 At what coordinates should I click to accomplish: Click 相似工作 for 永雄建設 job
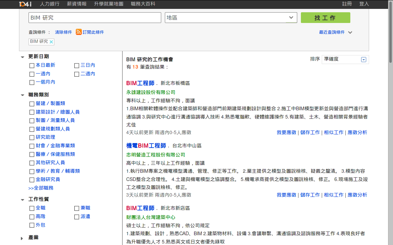coord(334,132)
